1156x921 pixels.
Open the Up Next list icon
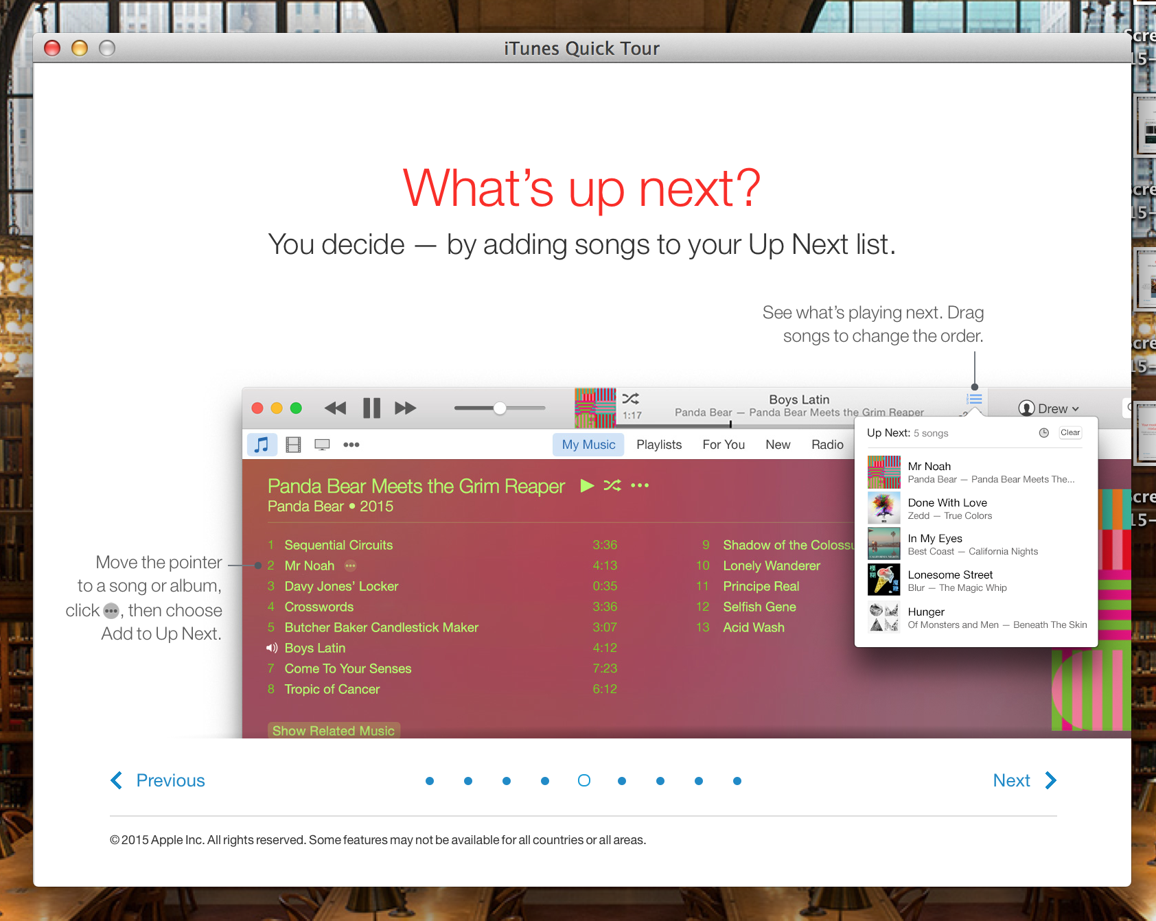tap(975, 399)
